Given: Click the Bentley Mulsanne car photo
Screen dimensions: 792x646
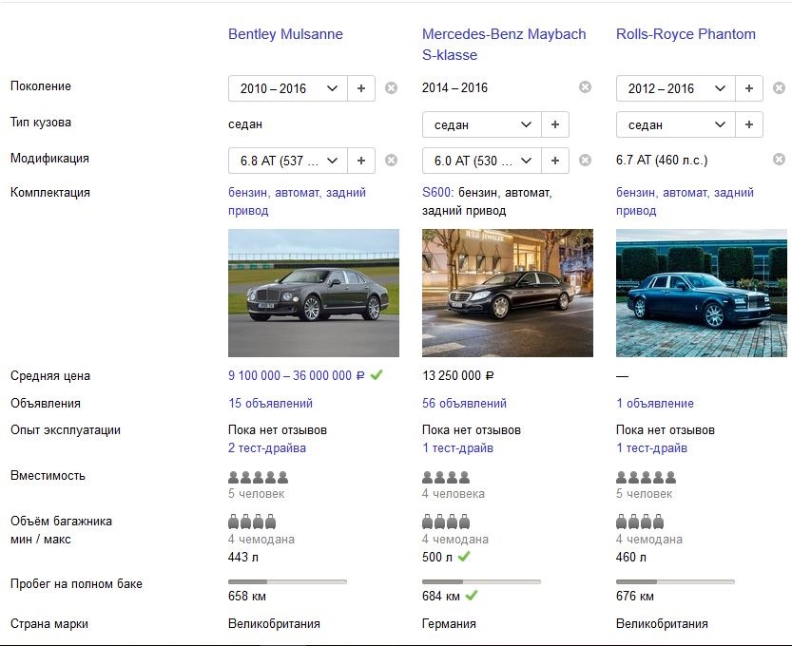Looking at the screenshot, I should [300, 293].
